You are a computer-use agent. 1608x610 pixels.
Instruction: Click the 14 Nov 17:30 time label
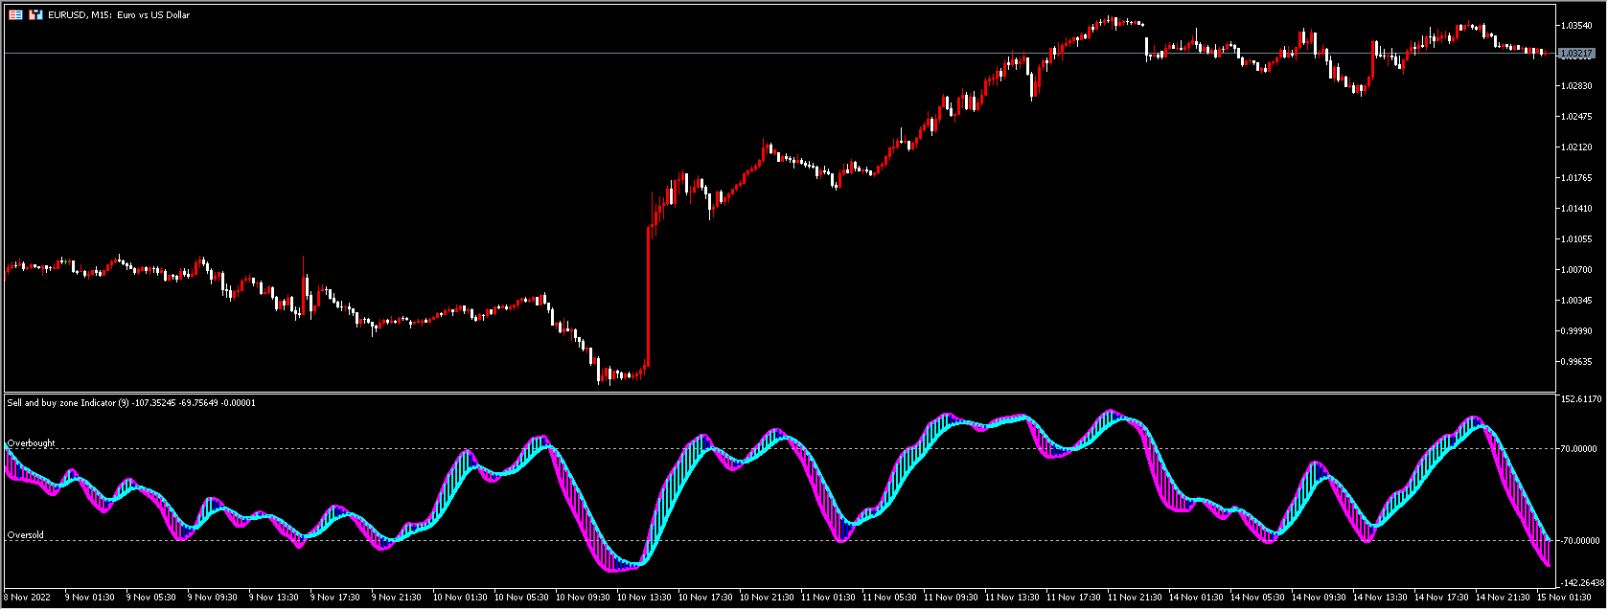coord(1441,598)
